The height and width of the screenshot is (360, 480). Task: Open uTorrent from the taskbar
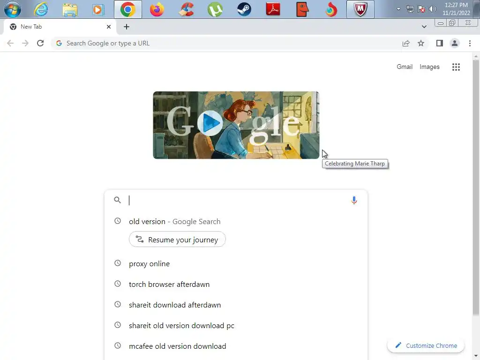(215, 9)
